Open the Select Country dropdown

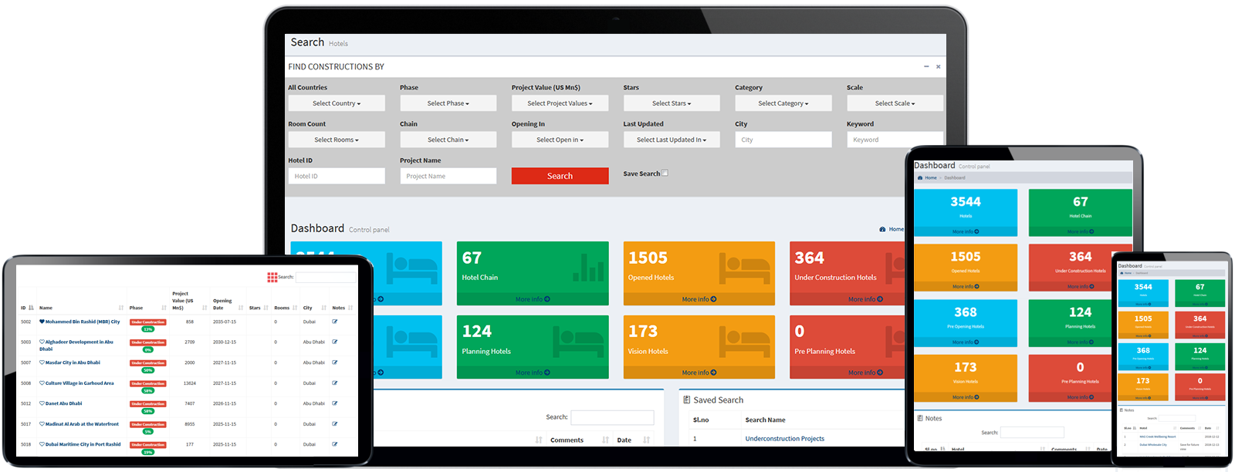tap(337, 103)
